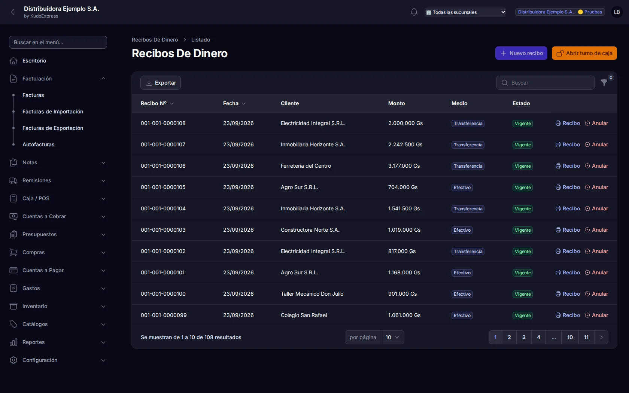
Task: Click the Cuentas a Pagar card icon
Action: point(13,270)
